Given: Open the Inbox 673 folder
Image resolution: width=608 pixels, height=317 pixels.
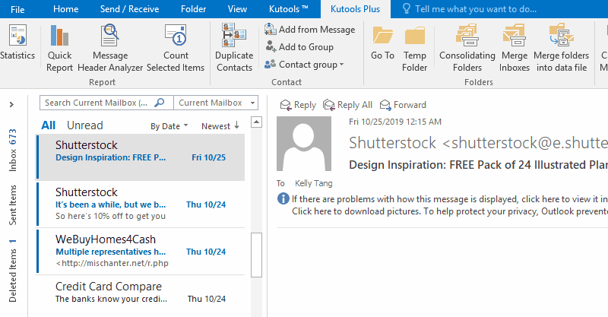Looking at the screenshot, I should pyautogui.click(x=13, y=151).
